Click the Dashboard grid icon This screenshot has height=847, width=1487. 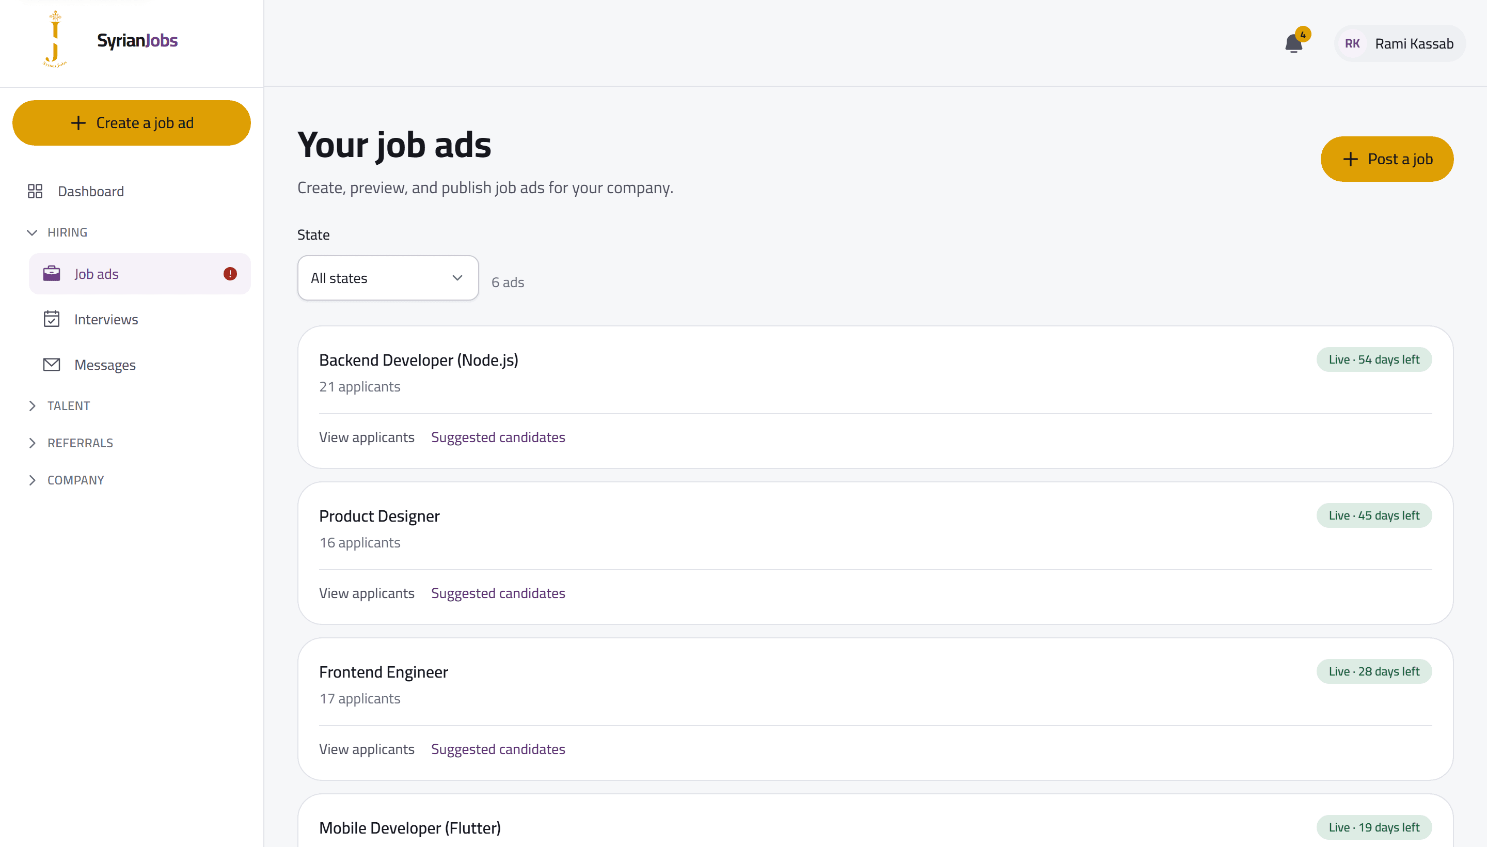point(35,192)
